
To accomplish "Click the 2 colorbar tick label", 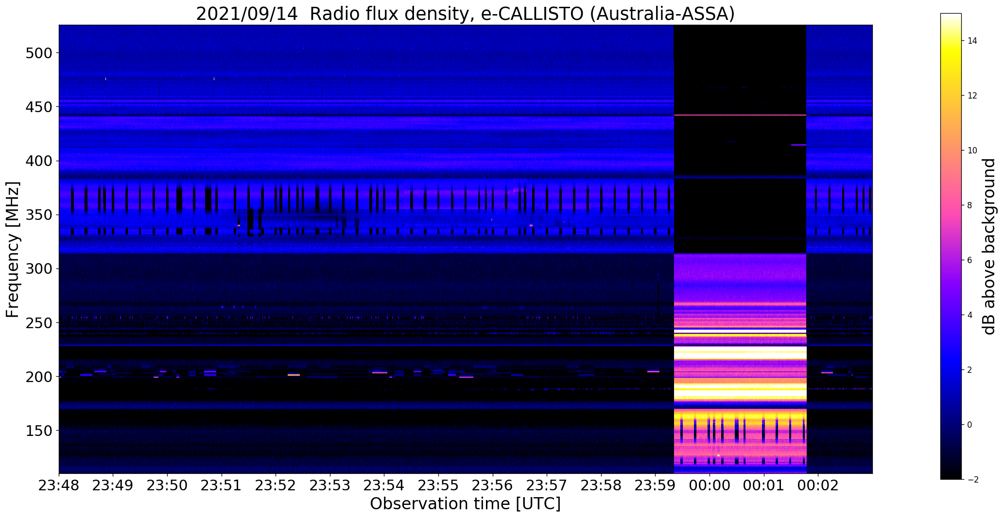I will [x=970, y=370].
